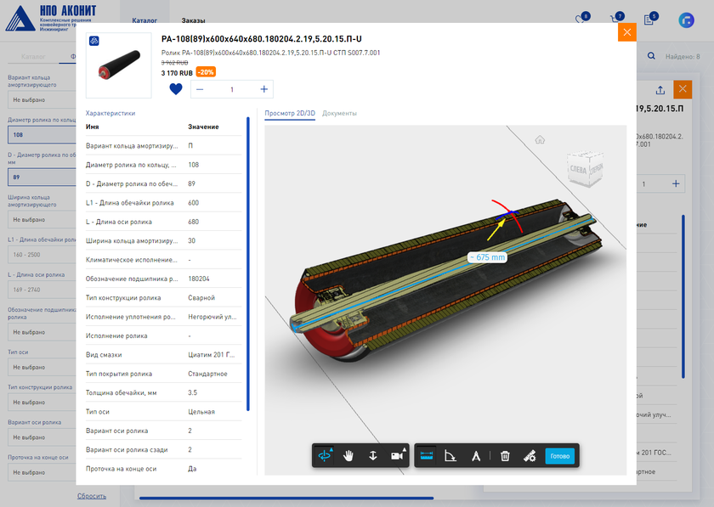Increase quantity with the plus button

point(264,89)
